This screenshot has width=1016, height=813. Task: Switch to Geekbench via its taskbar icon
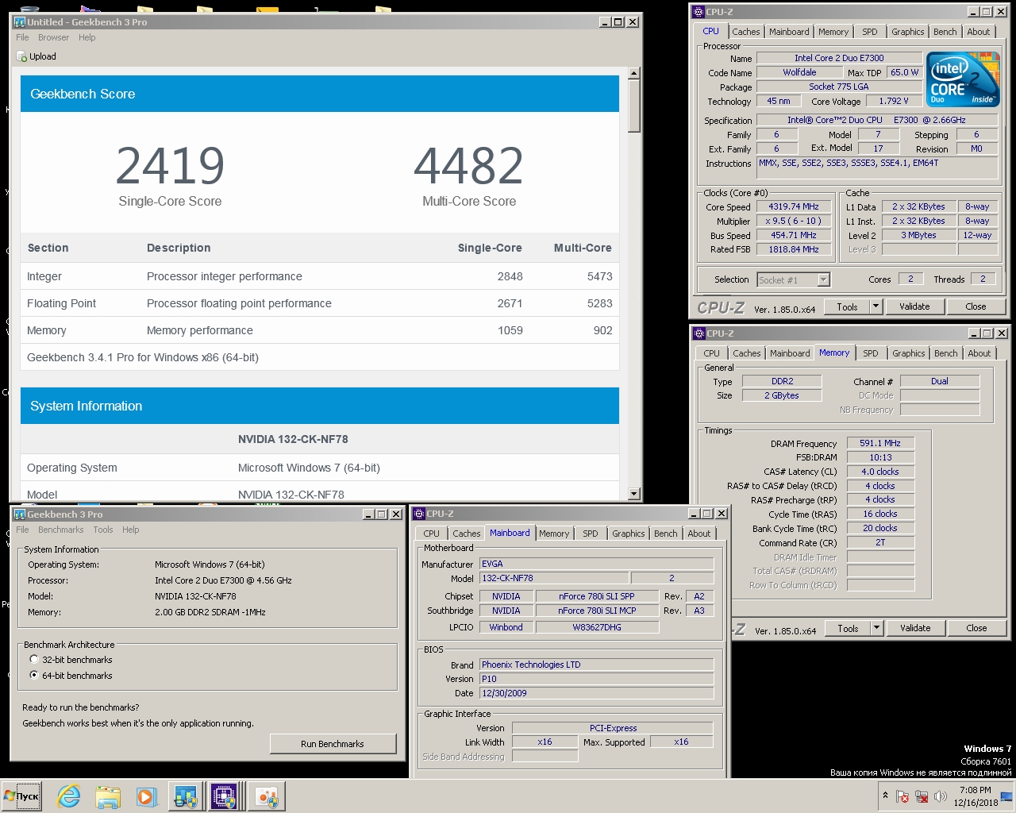coord(186,796)
